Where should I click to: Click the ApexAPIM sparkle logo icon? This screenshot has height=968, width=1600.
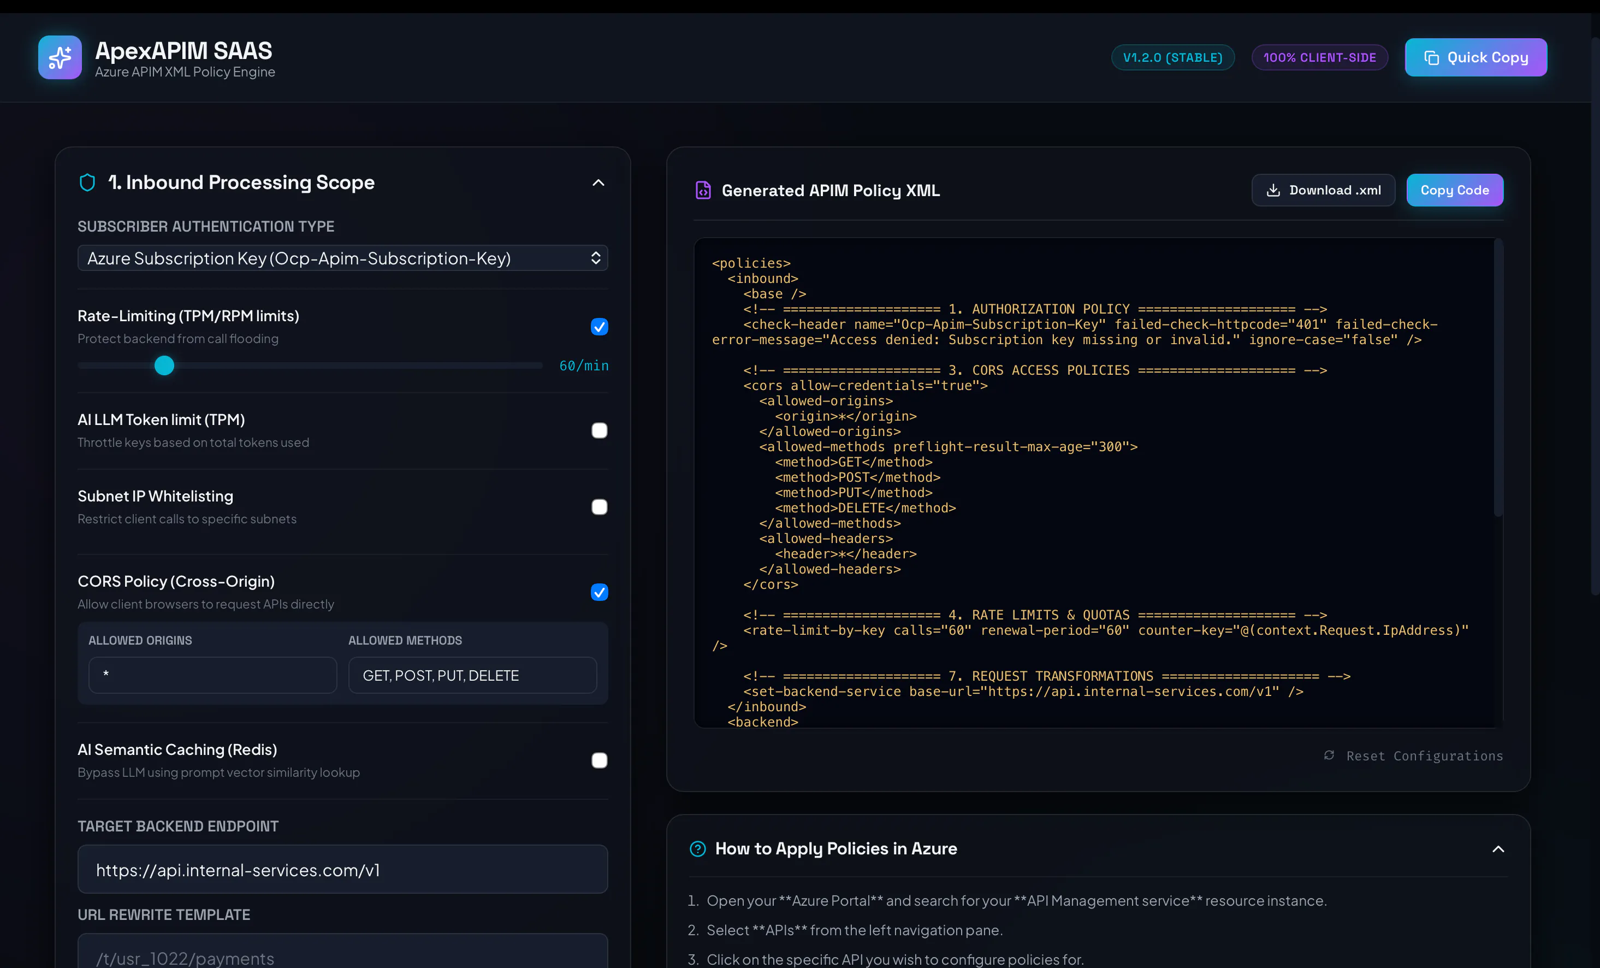click(60, 57)
